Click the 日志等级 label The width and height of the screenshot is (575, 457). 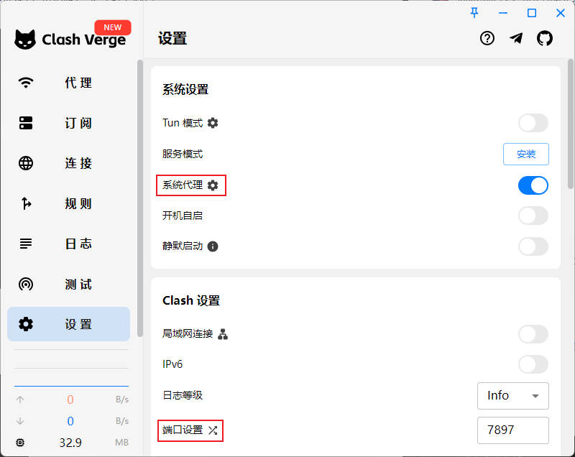pos(183,395)
